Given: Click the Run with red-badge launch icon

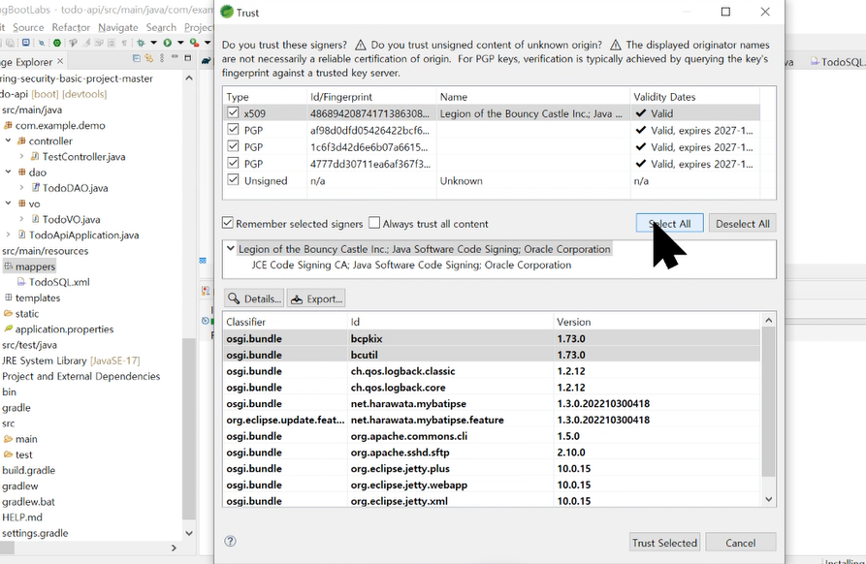Looking at the screenshot, I should (194, 43).
